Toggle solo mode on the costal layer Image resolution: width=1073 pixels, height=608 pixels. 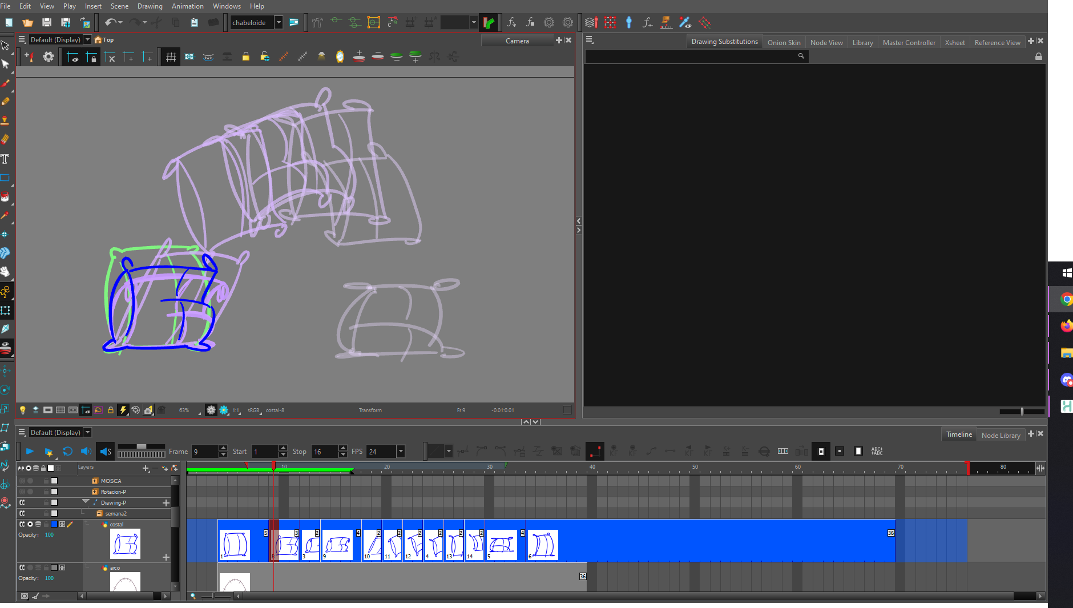click(30, 524)
